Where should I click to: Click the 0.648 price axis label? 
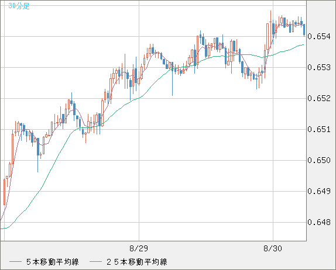point(319,222)
